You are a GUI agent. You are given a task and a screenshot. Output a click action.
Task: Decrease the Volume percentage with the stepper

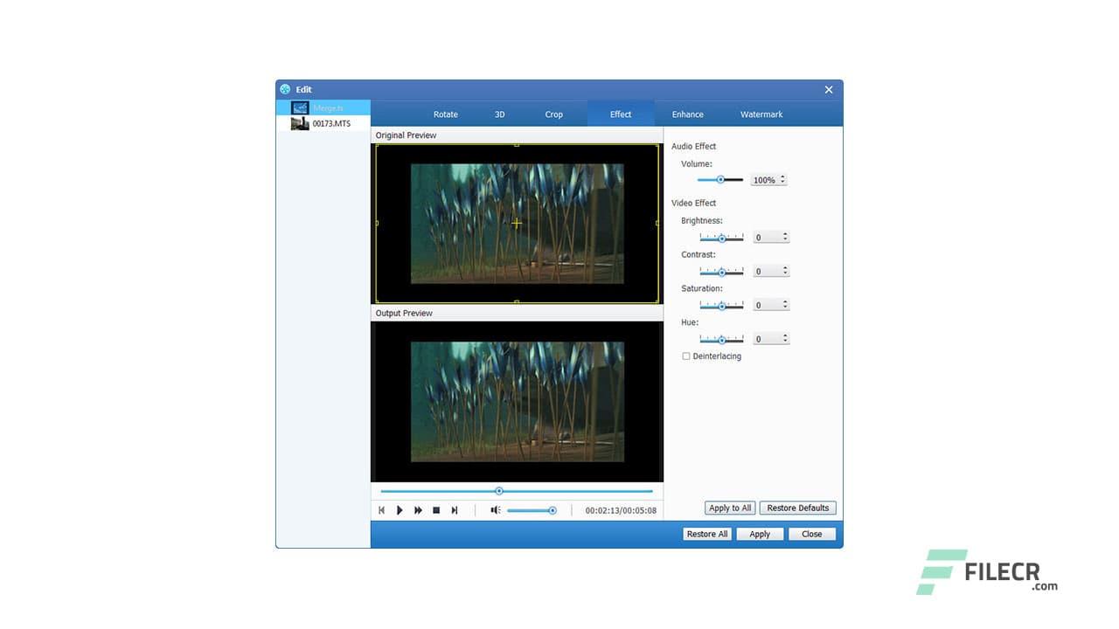pyautogui.click(x=782, y=183)
